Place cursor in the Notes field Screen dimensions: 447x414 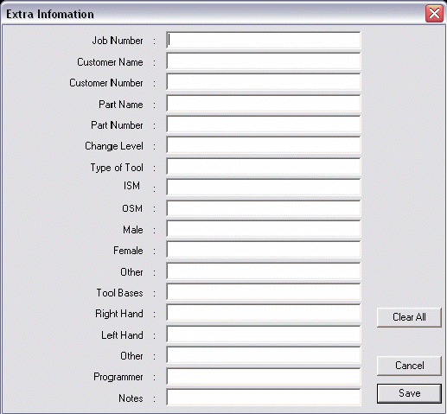264,398
